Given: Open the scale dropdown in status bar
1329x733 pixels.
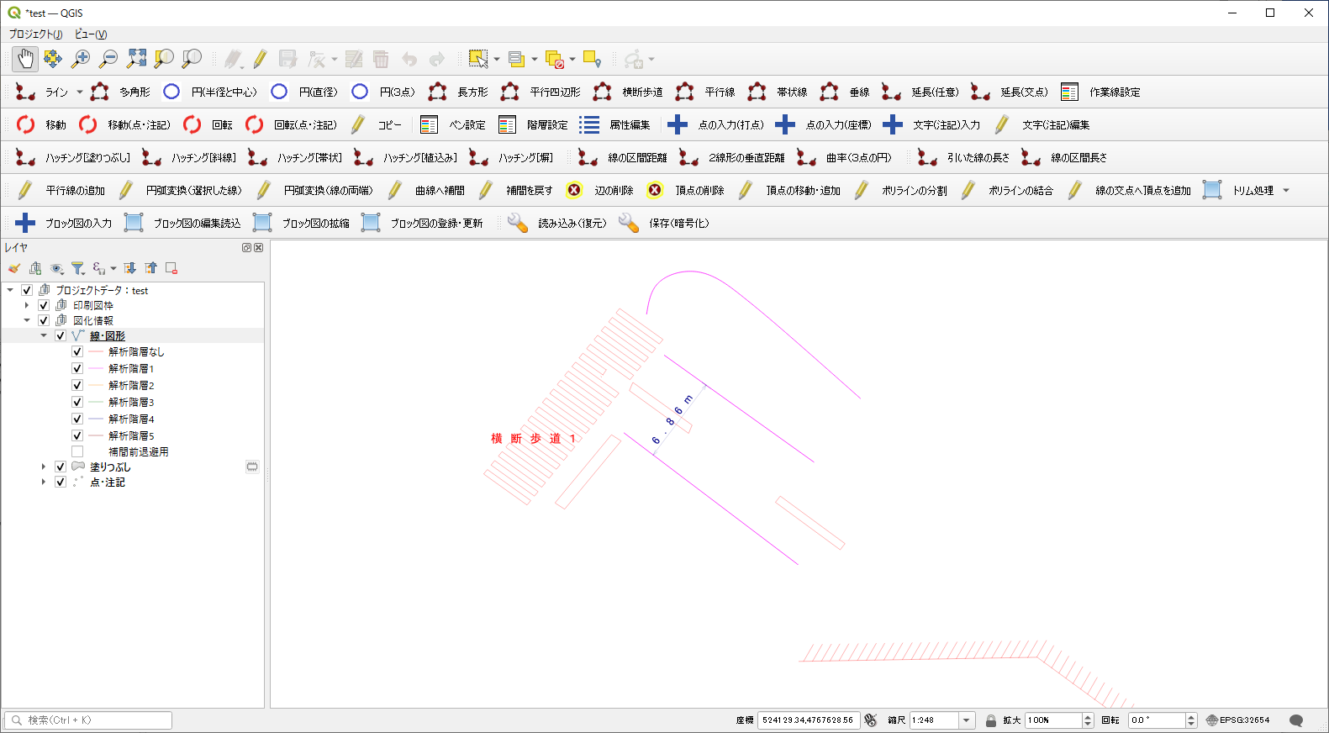Looking at the screenshot, I should (966, 720).
